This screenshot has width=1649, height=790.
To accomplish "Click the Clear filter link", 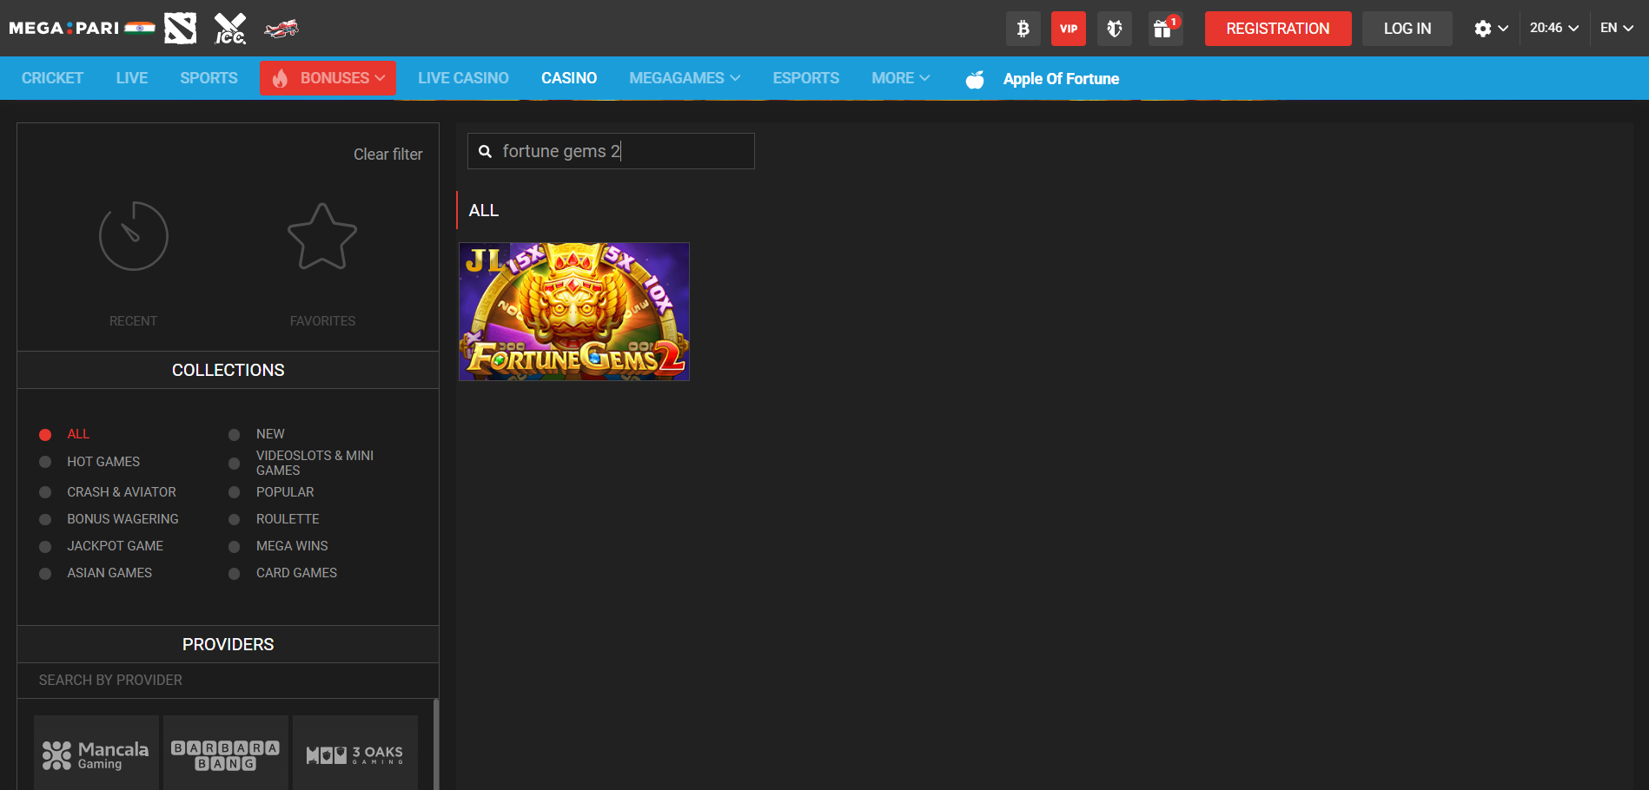I will coord(387,155).
